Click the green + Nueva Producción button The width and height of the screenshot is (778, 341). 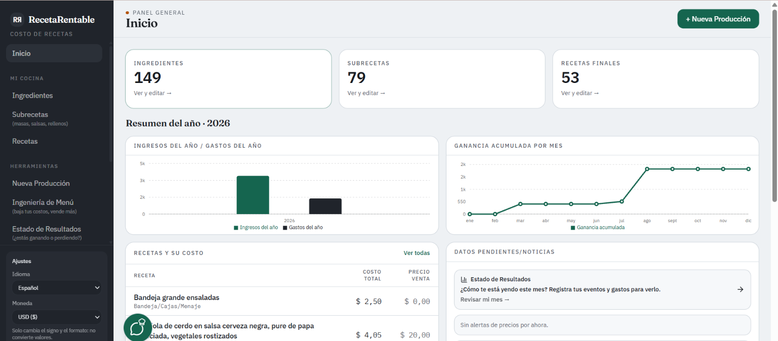click(x=718, y=19)
